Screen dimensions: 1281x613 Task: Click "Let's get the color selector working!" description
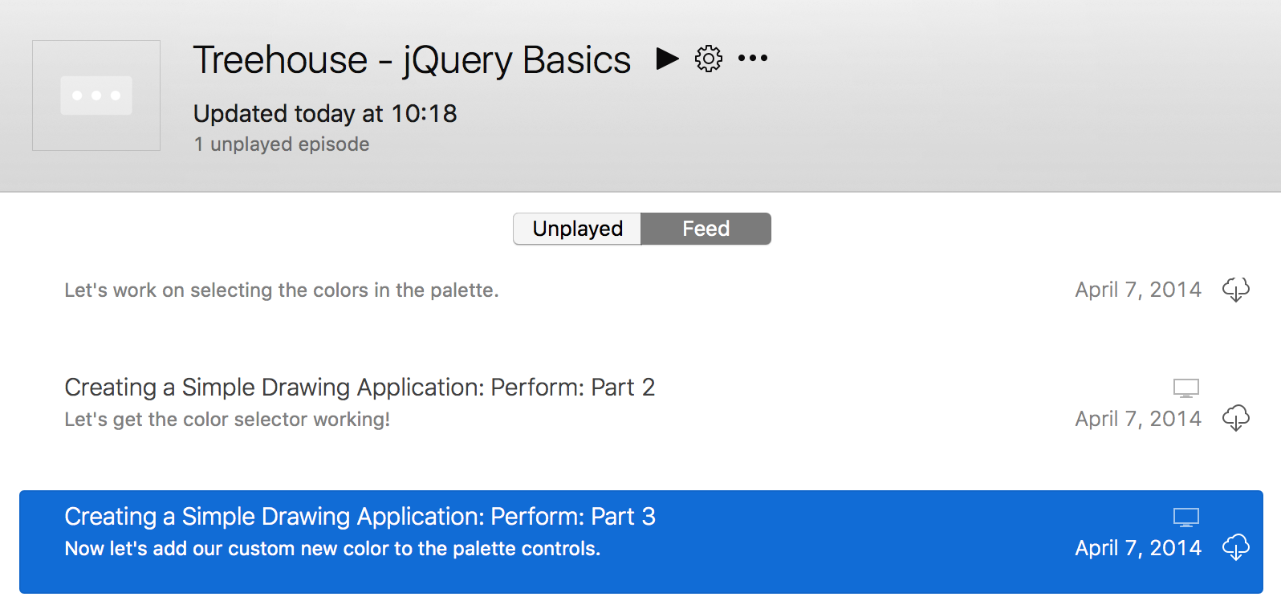(x=227, y=420)
